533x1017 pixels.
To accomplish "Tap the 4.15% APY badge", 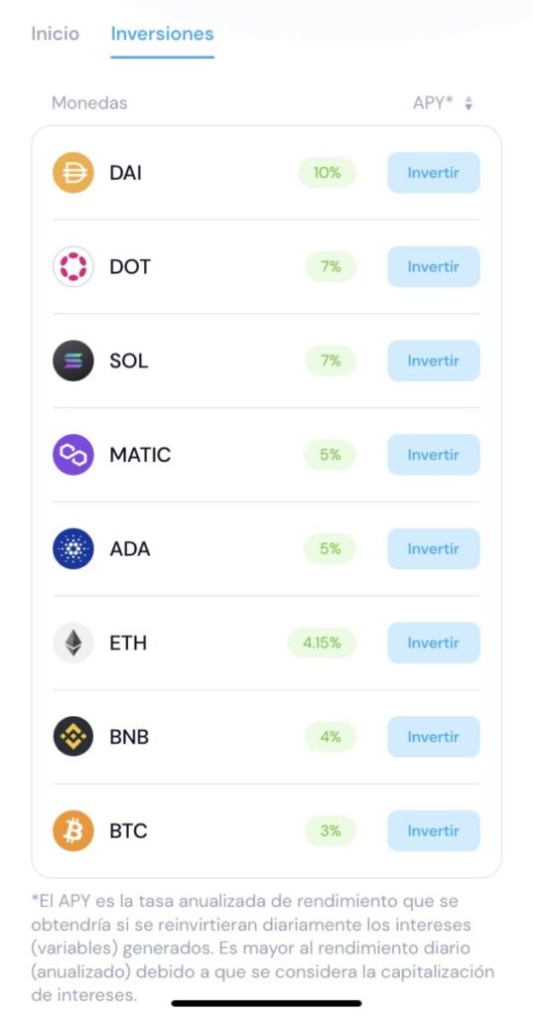I will pos(322,643).
